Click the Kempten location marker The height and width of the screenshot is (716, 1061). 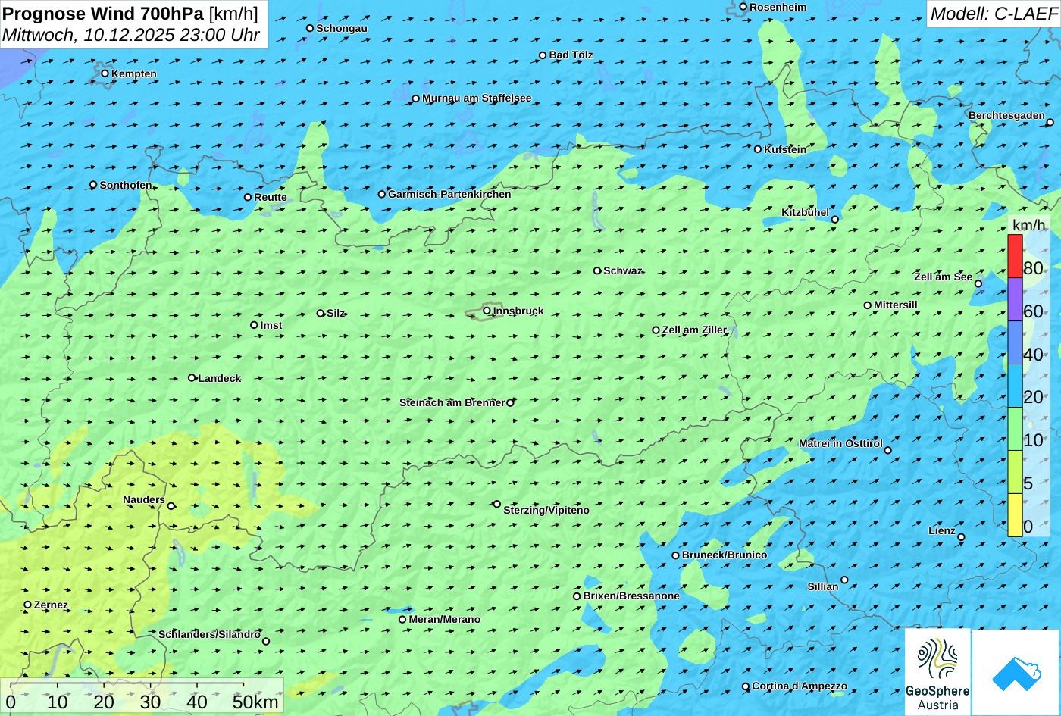[105, 73]
